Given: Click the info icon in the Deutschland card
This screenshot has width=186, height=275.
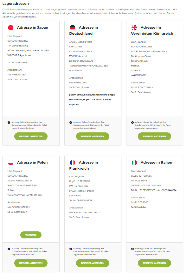Looking at the screenshot, I should [x=71, y=123].
